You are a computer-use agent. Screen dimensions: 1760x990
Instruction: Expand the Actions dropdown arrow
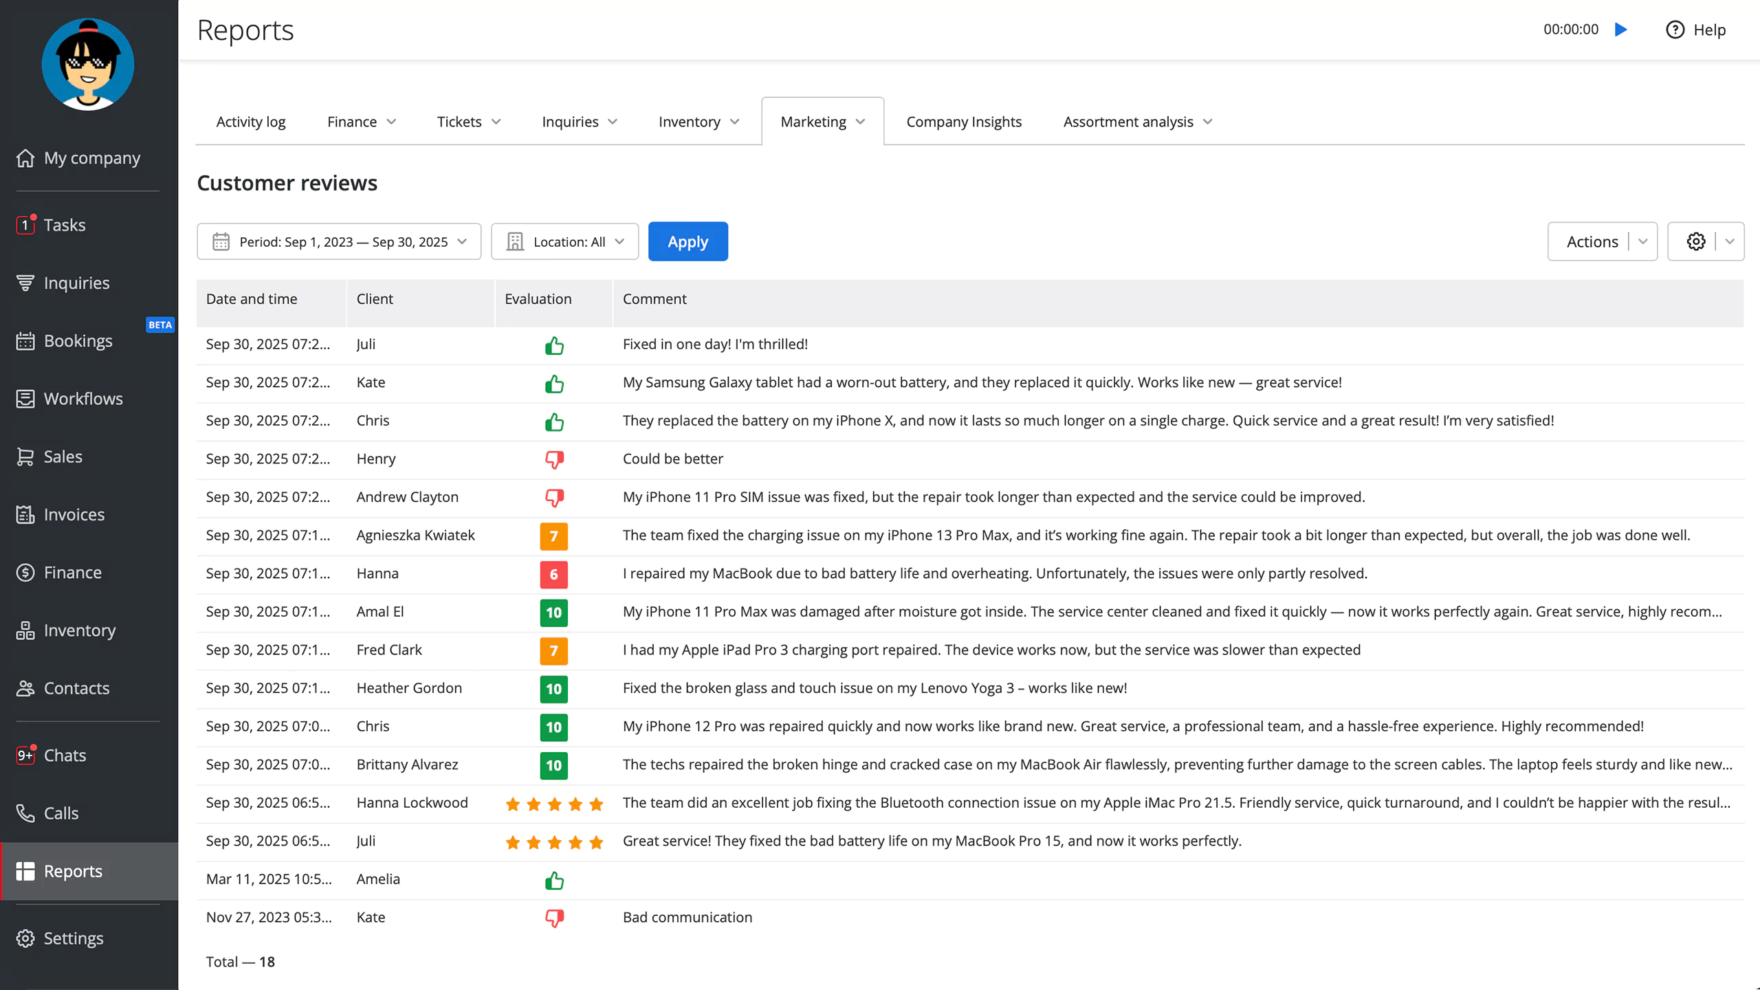coord(1643,241)
